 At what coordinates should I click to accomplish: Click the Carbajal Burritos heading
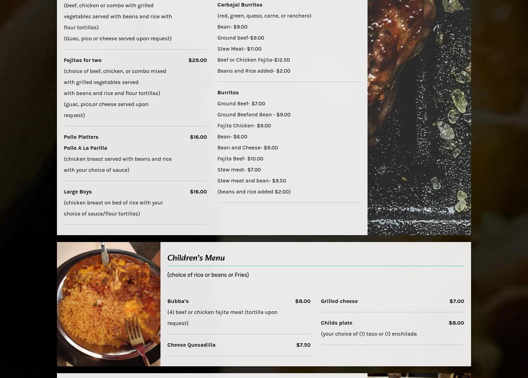pos(240,5)
